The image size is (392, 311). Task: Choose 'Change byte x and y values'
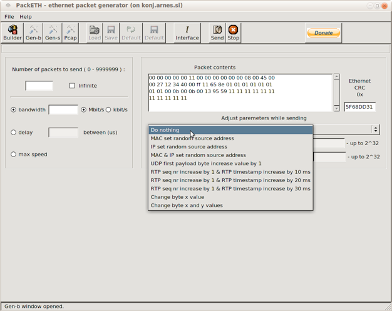click(x=230, y=205)
